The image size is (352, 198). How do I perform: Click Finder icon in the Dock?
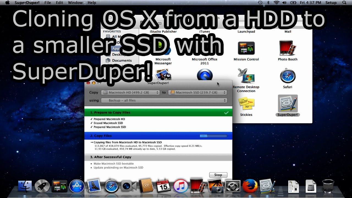(x=25, y=186)
